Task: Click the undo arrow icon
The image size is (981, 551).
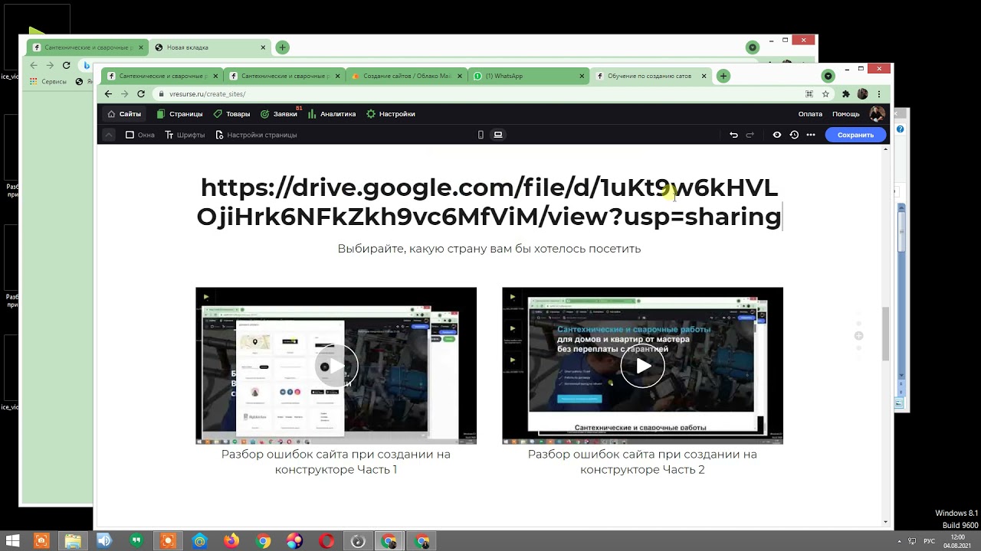Action: tap(733, 135)
